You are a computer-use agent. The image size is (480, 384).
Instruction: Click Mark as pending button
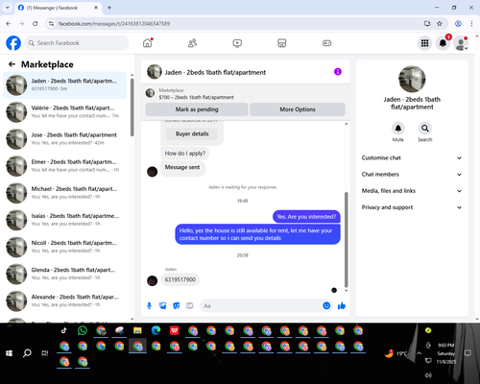click(197, 109)
